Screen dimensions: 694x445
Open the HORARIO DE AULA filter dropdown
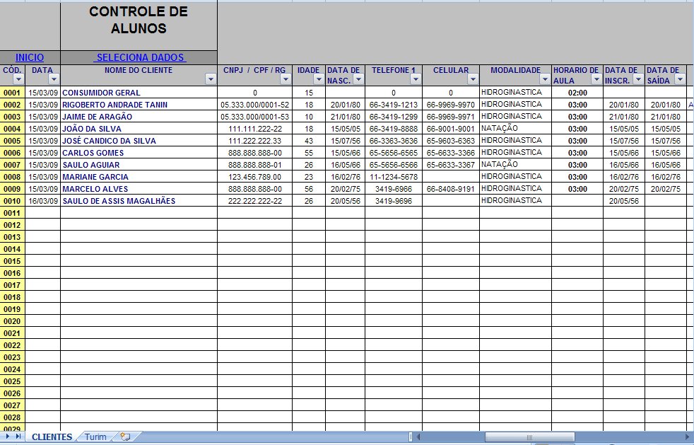[x=596, y=79]
